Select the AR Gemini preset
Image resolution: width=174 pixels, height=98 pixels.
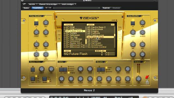tap(93, 41)
